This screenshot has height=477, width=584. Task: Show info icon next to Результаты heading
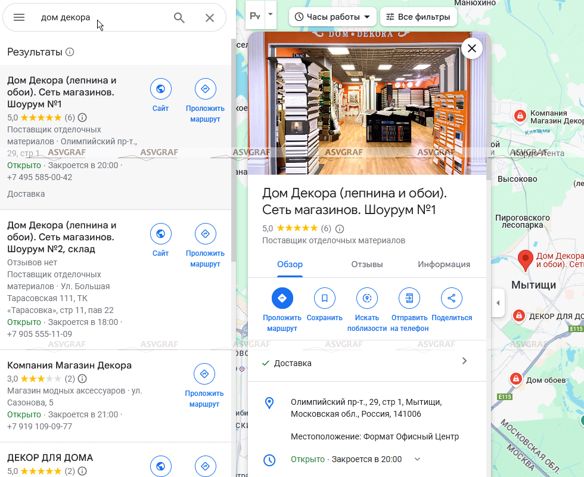70,52
